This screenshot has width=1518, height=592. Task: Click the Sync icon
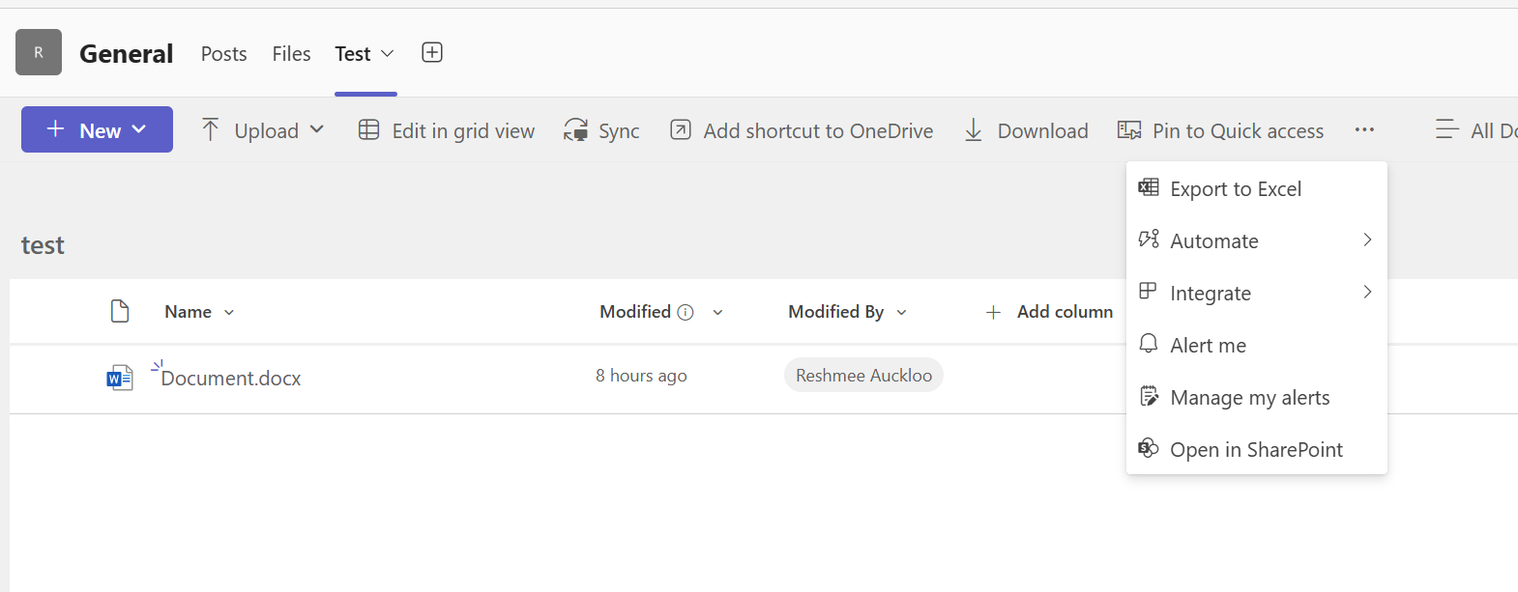click(576, 129)
